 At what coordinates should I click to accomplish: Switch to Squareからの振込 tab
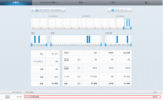(48, 3)
